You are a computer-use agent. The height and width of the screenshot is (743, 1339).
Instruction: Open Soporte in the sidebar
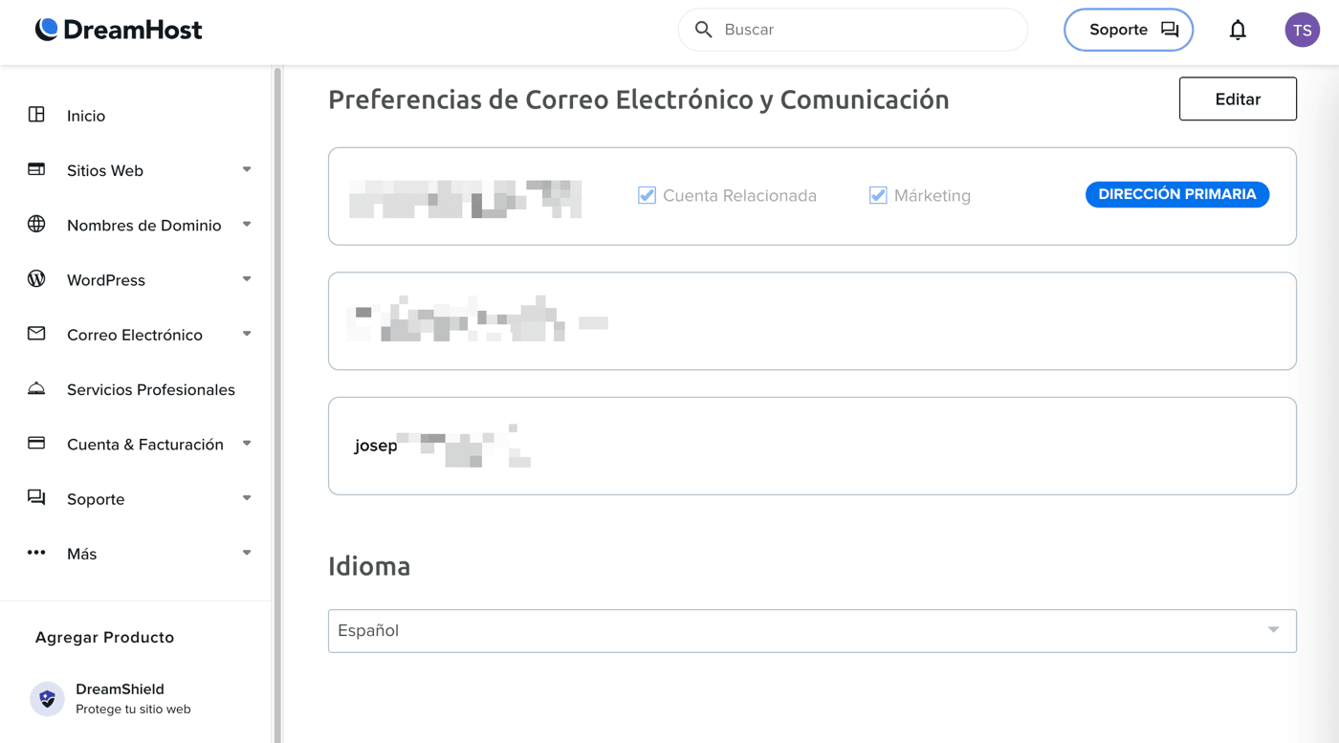click(96, 499)
